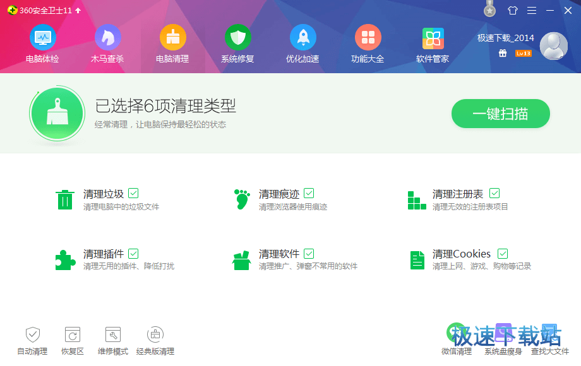
Task: Click the 清理垃圾 label
Action: pos(104,194)
